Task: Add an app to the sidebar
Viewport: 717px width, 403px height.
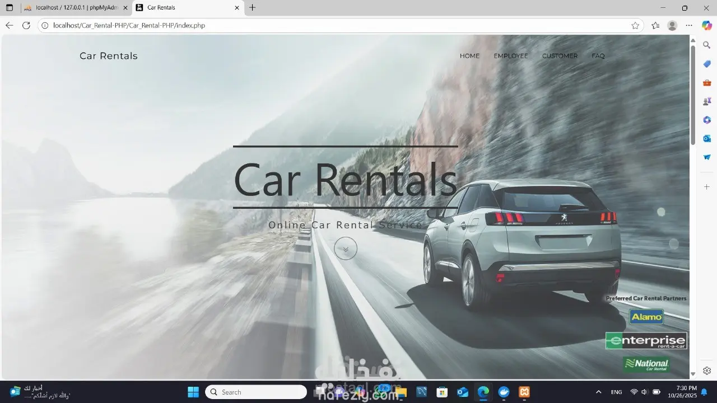Action: point(707,186)
